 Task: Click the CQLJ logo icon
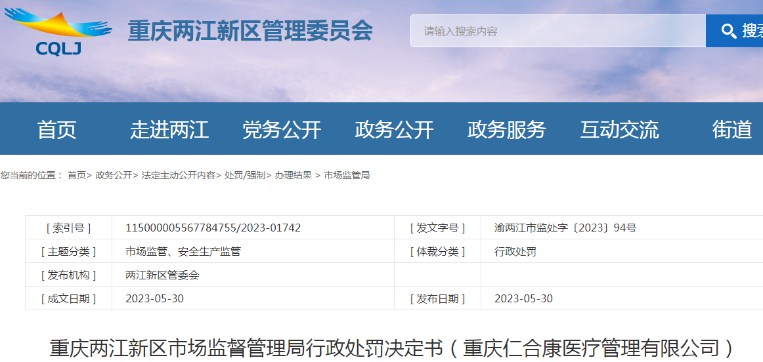[58, 31]
